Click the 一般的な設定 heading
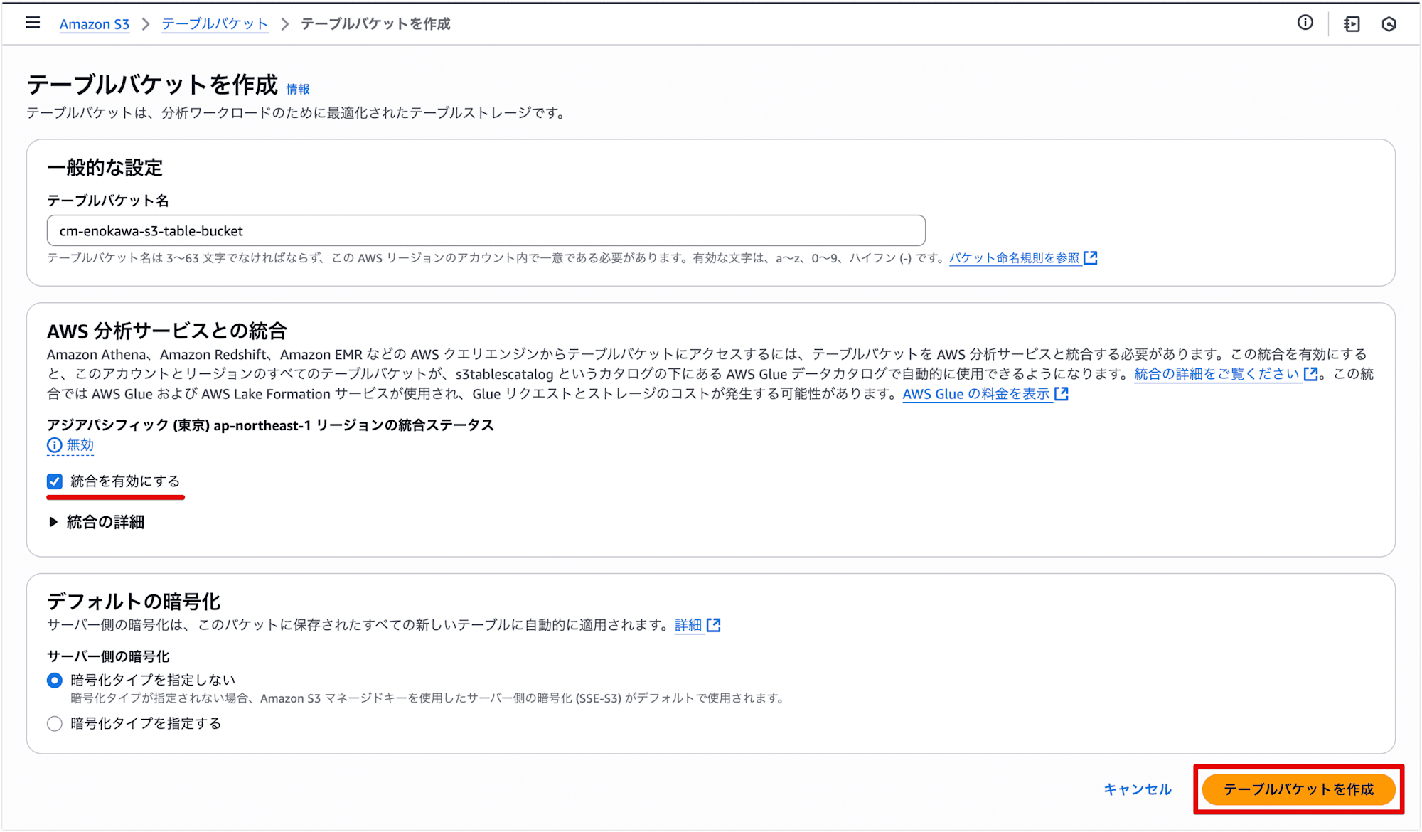Screen dimensions: 1422x832 pyautogui.click(x=105, y=168)
